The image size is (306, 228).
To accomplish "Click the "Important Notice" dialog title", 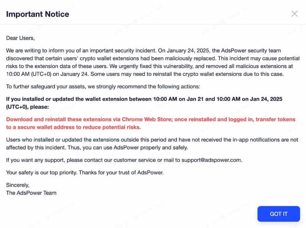I will coord(37,14).
